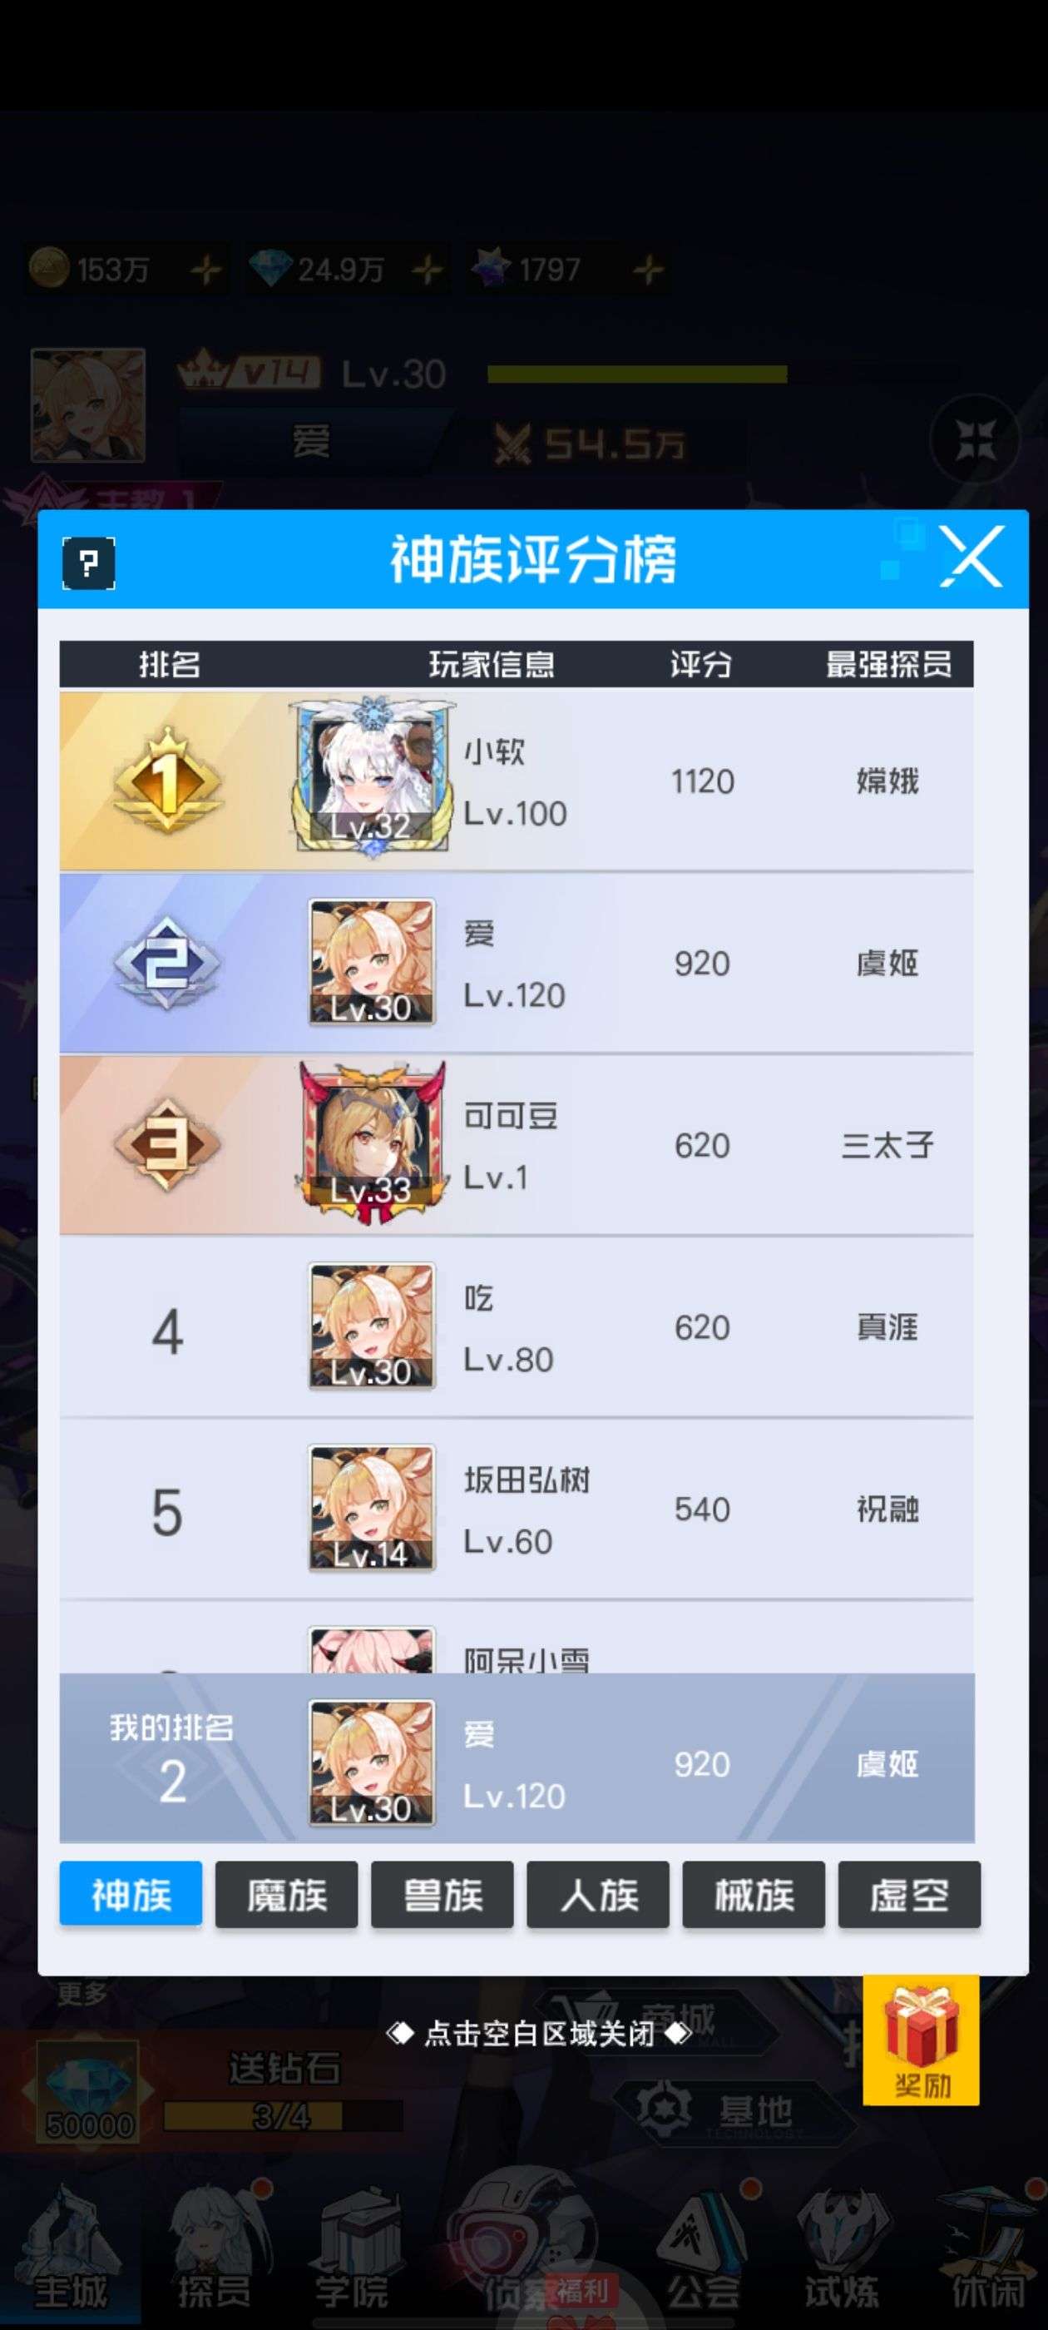Click the diamond currency plus icon
Screen dimensions: 1048x2330
click(x=428, y=270)
